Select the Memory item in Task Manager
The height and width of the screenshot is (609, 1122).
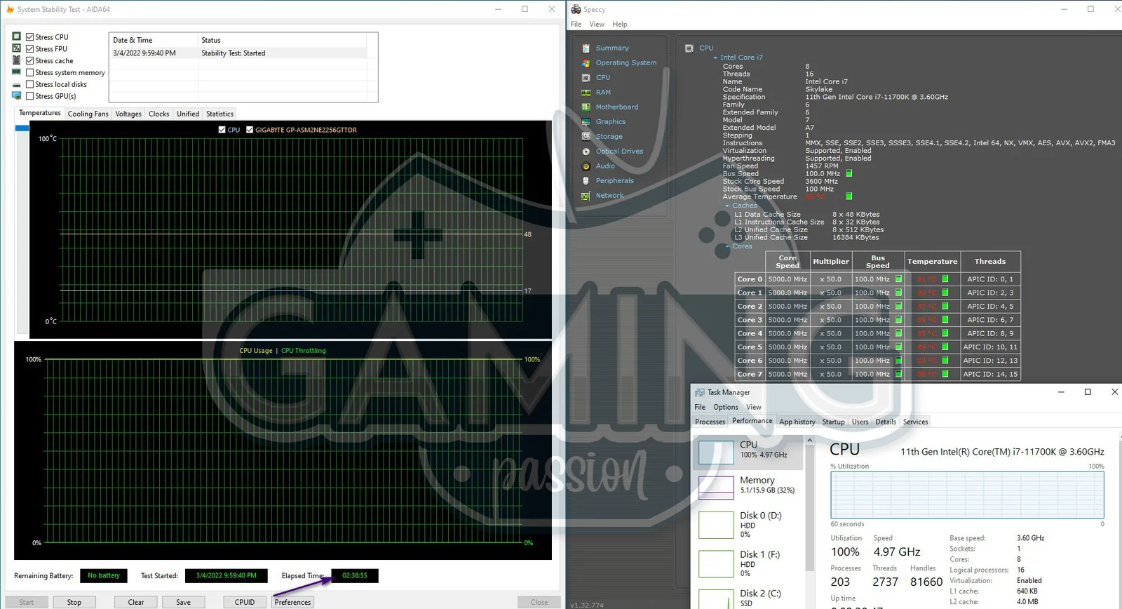(748, 486)
